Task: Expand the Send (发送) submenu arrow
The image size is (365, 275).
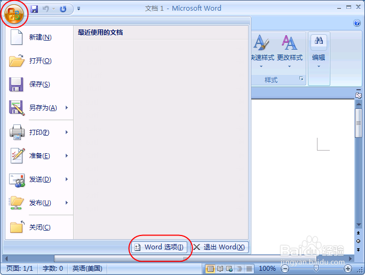Action: (67, 179)
